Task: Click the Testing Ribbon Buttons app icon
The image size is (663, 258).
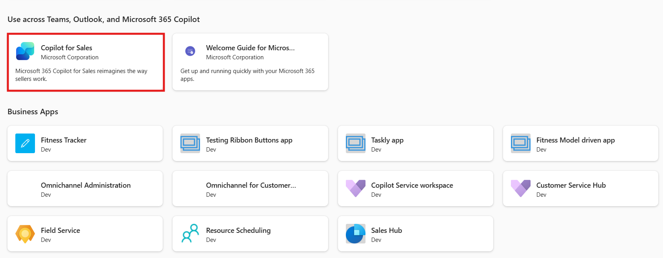Action: [x=190, y=143]
